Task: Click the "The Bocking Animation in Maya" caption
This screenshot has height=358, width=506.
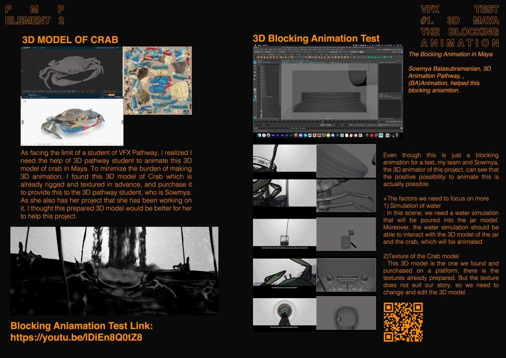Action: pos(451,54)
